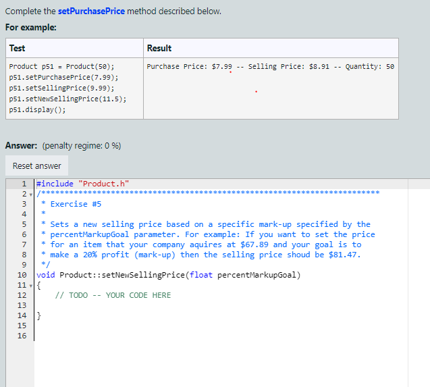The height and width of the screenshot is (387, 430).
Task: Collapse the function body fold arrow on line 11
Action: point(31,286)
